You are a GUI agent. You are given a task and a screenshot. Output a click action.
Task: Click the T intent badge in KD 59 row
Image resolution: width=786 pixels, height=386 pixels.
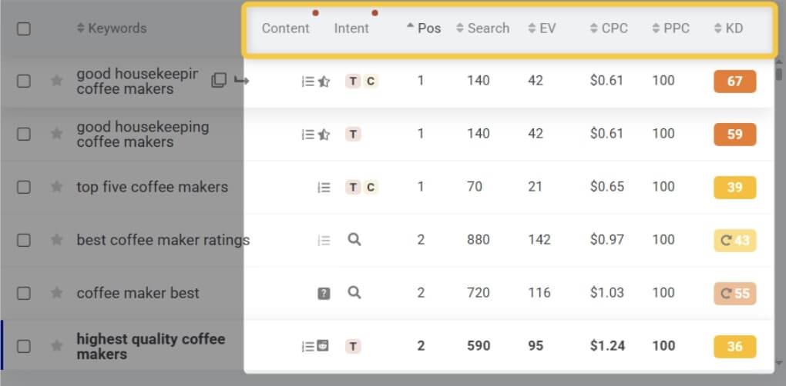point(354,134)
